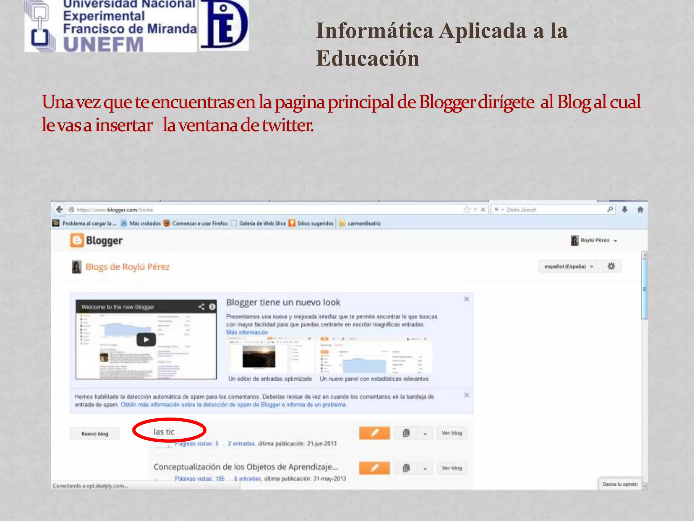
Task: Close the 'Blogger tiene un nuevo look' panel
Action: point(466,299)
